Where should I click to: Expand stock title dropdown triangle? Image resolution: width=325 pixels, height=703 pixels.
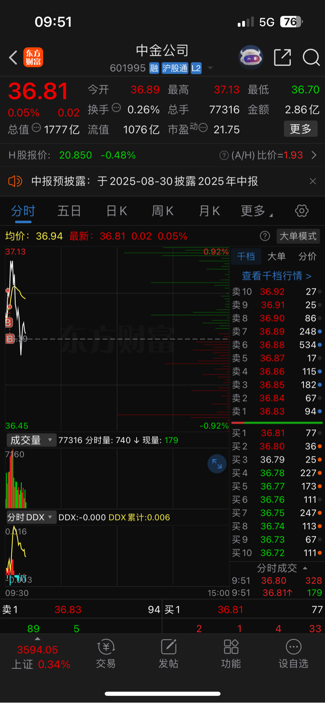coord(210,68)
